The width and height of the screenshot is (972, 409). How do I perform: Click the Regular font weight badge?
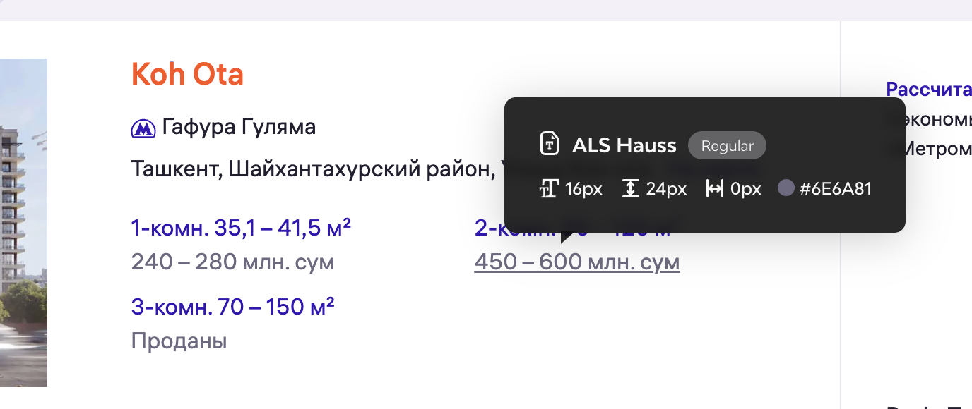727,146
